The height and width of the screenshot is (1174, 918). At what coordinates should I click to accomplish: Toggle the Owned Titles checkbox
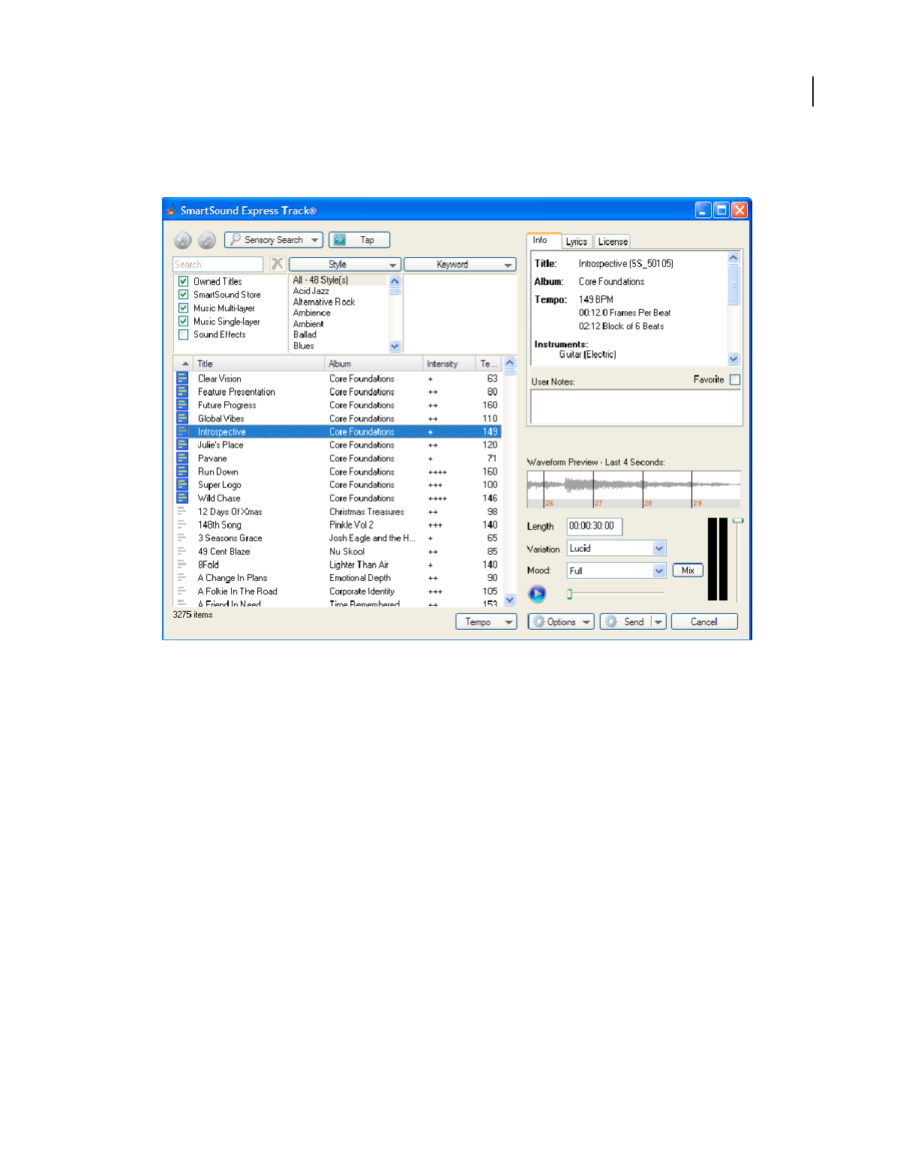tap(183, 281)
